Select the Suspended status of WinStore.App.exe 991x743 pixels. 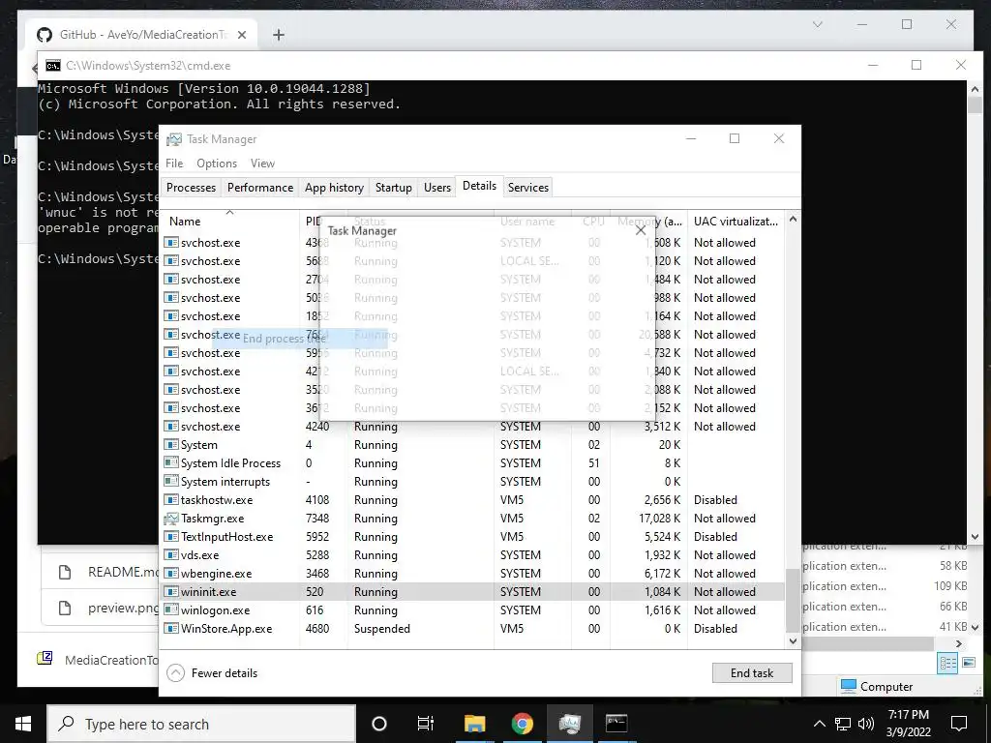point(381,629)
